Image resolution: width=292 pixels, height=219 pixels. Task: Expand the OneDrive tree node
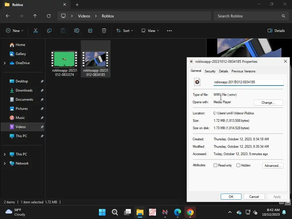pos(5,63)
